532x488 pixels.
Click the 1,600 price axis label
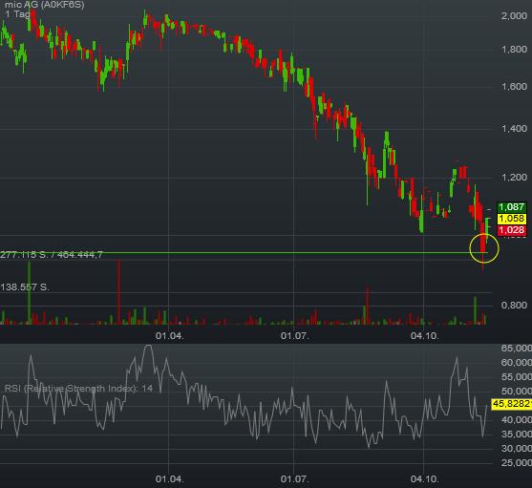pos(514,87)
